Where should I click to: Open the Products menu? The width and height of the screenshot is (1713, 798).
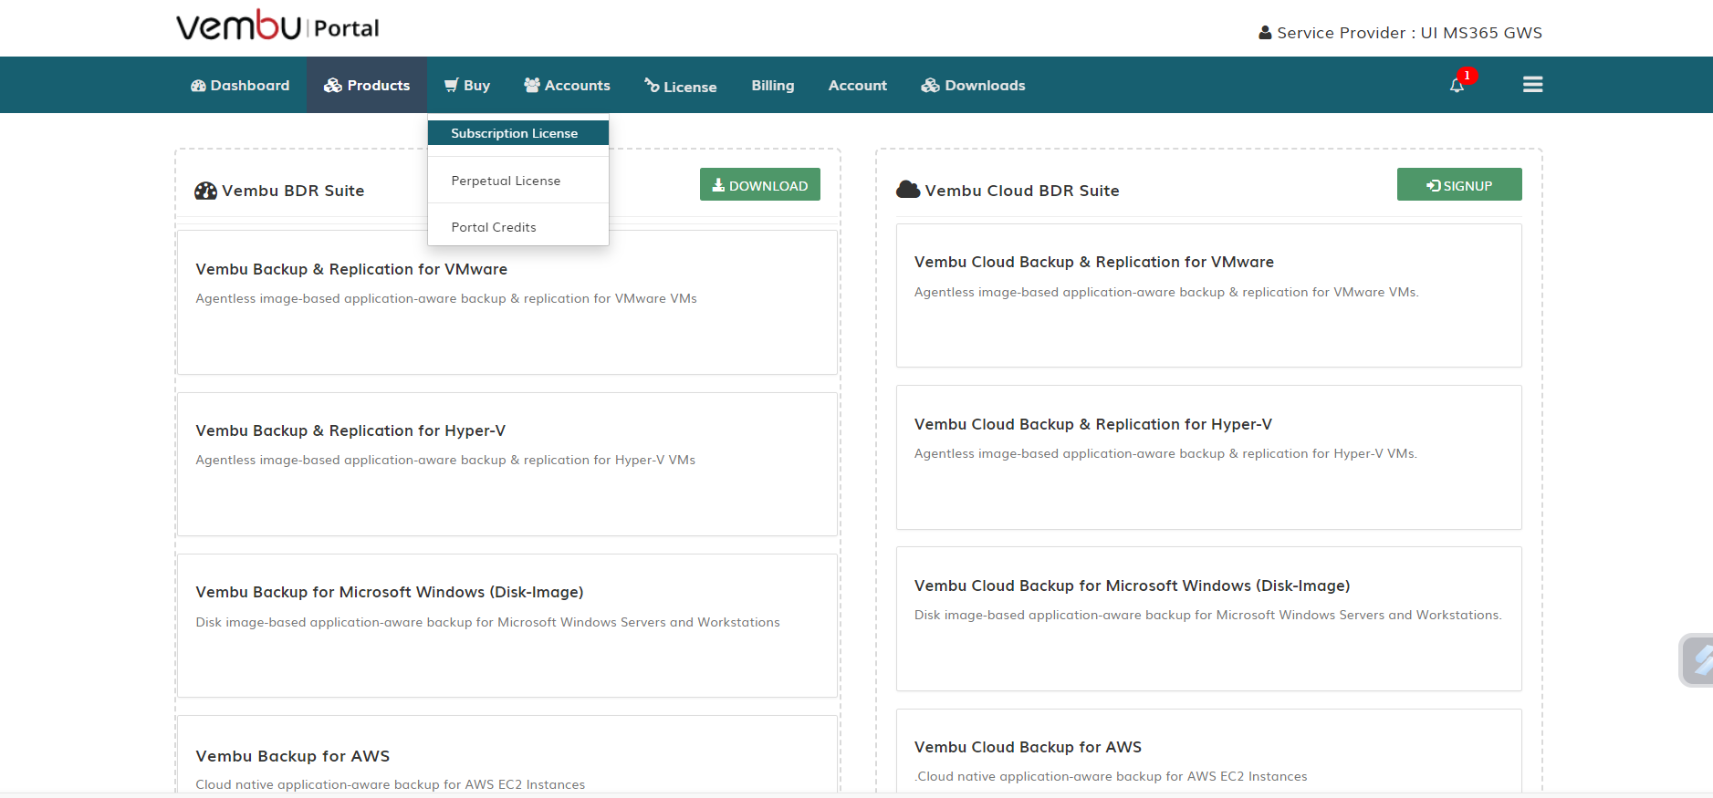[367, 86]
